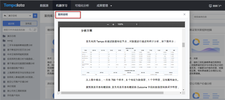Click the Tempodata logo
Image resolution: width=225 pixels, height=100 pixels.
click(x=14, y=6)
